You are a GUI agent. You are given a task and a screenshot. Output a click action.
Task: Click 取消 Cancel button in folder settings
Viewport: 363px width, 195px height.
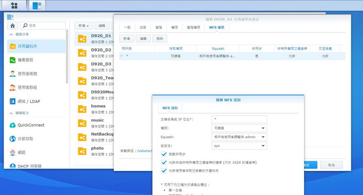[331, 165]
